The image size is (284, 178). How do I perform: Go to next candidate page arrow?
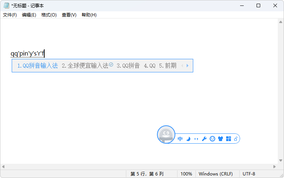click(187, 66)
